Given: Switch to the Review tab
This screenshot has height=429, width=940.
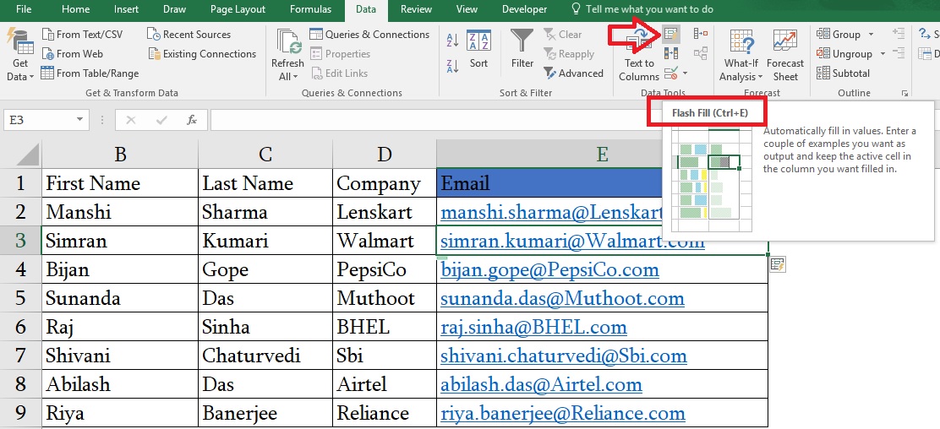Looking at the screenshot, I should click(416, 9).
